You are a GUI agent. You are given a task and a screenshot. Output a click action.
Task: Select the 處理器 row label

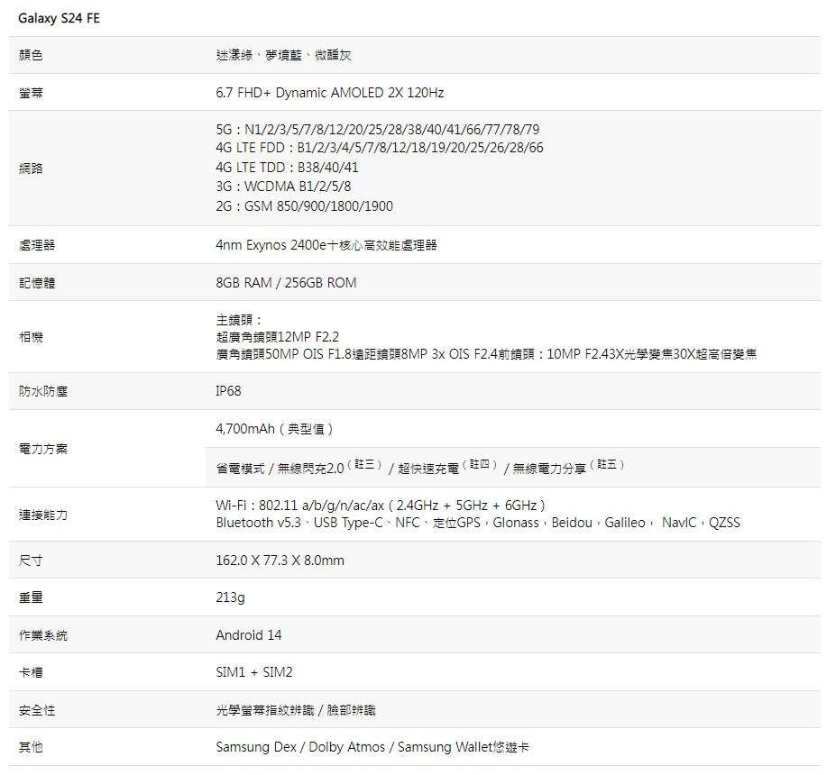point(37,245)
